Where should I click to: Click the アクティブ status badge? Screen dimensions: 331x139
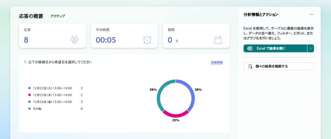click(x=58, y=16)
